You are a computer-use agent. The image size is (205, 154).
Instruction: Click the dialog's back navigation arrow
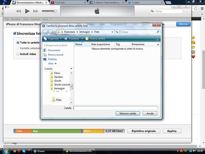[46, 32]
